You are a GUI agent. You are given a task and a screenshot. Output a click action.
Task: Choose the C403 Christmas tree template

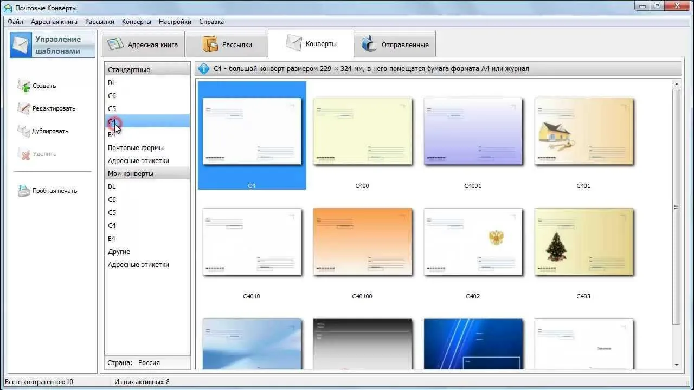tap(583, 243)
